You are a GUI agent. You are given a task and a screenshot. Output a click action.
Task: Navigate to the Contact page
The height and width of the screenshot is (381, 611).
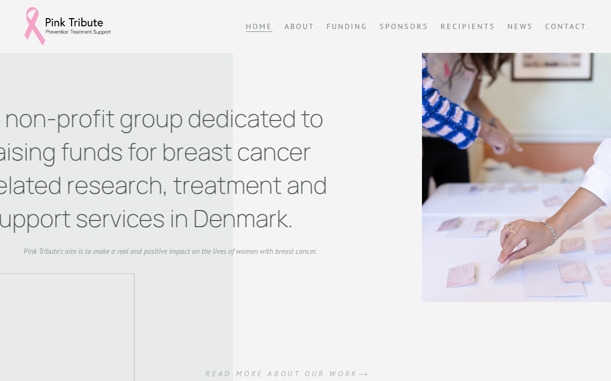(x=566, y=27)
